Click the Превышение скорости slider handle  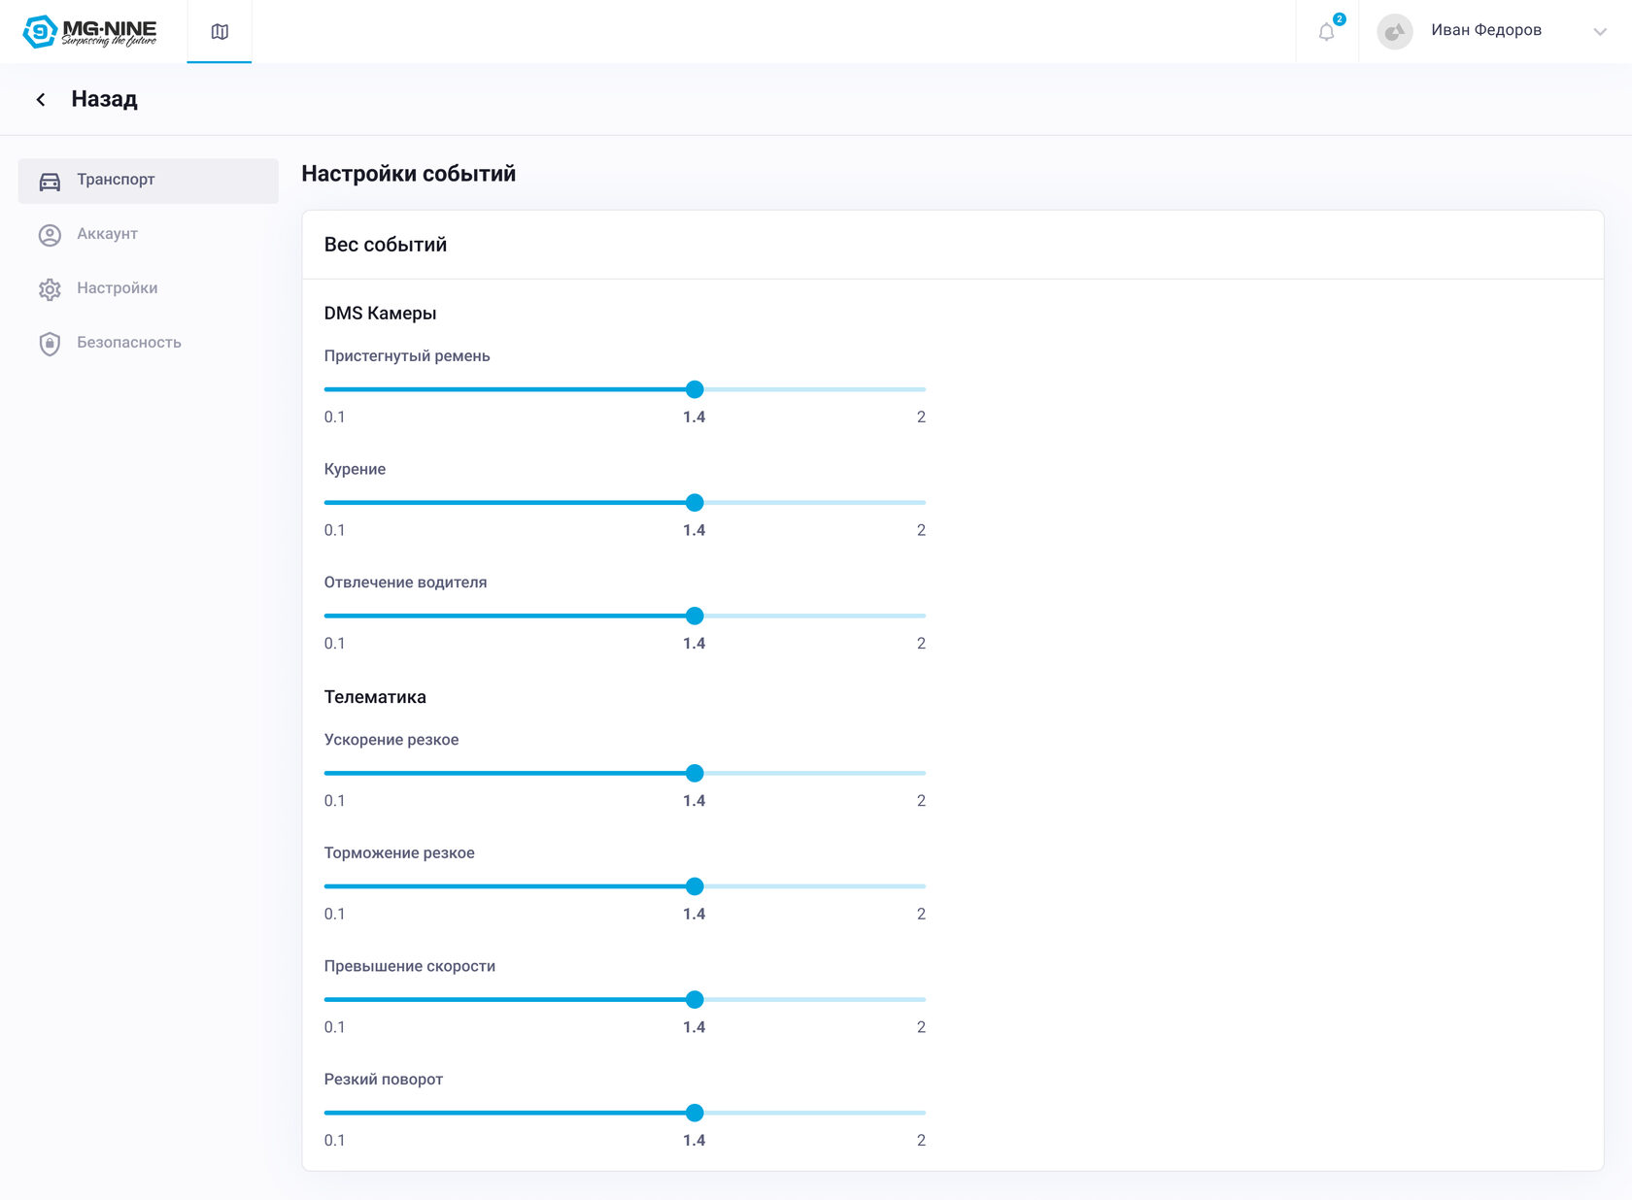(x=695, y=1000)
